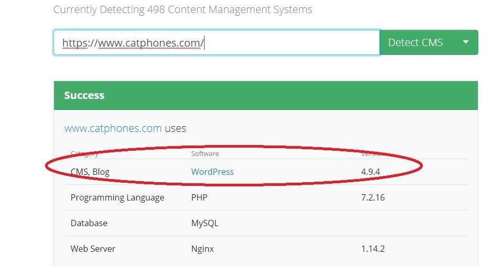
Task: Click the Nginx software cell
Action: (202, 249)
